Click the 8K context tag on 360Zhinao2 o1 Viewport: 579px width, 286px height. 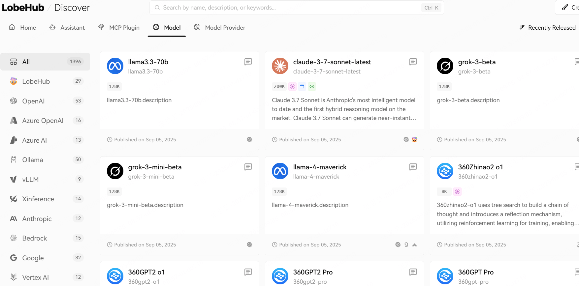click(444, 191)
